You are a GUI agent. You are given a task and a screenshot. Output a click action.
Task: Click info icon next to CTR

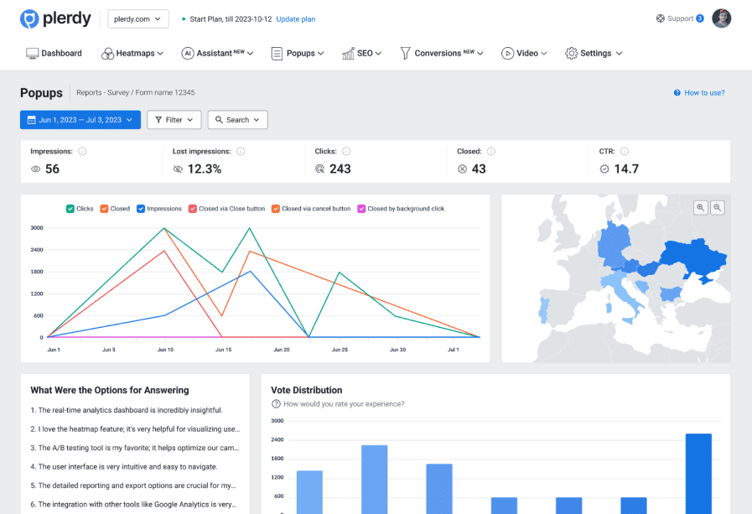pos(625,152)
